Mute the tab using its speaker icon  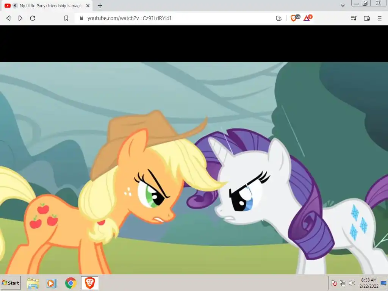(15, 5)
